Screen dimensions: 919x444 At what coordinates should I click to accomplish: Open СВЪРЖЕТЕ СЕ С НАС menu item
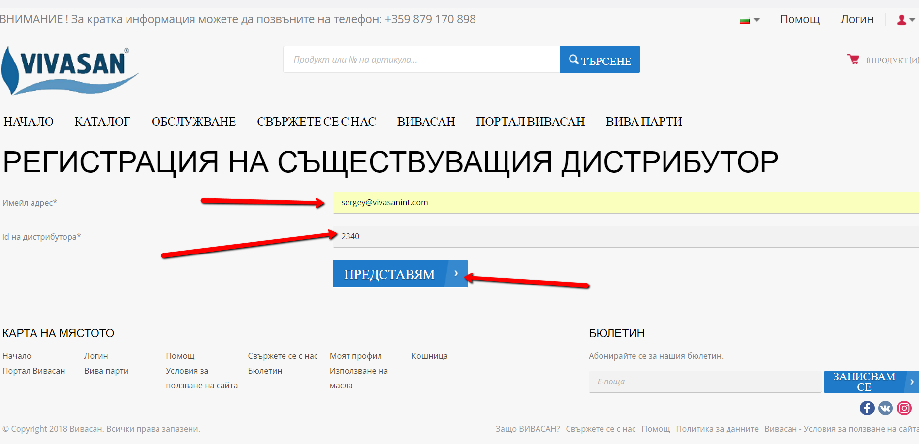coord(317,122)
